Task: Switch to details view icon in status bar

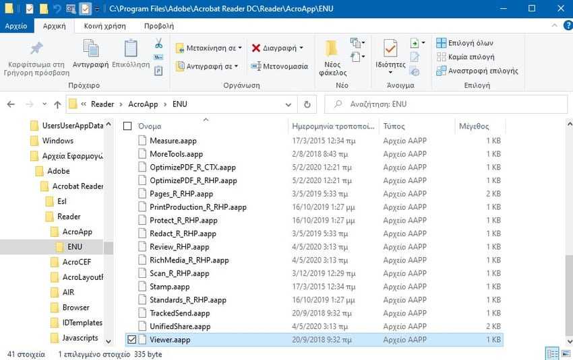Action: (552, 353)
